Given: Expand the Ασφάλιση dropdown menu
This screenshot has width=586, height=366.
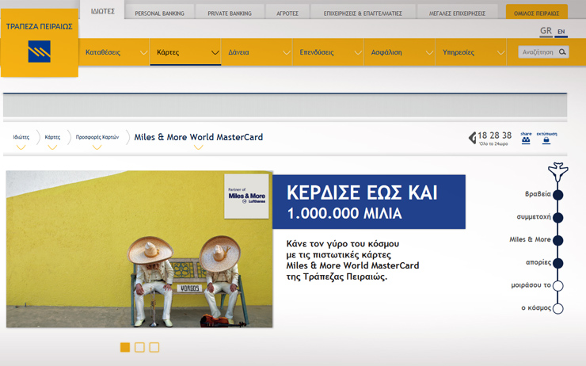Looking at the screenshot, I should [429, 53].
